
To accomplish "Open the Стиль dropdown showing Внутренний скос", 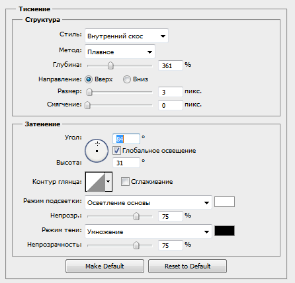I will [x=126, y=36].
